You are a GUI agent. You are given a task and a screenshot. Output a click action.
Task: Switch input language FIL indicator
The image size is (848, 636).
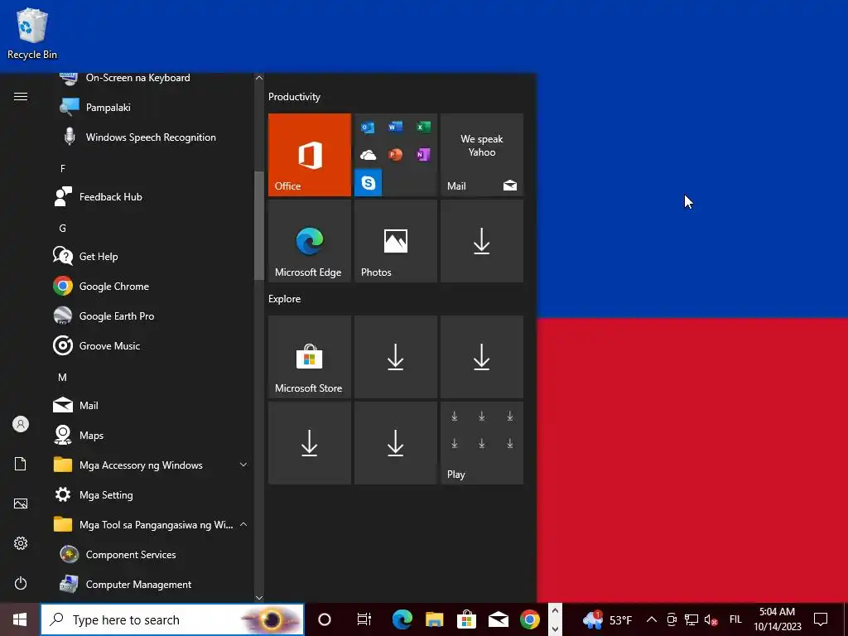735,619
